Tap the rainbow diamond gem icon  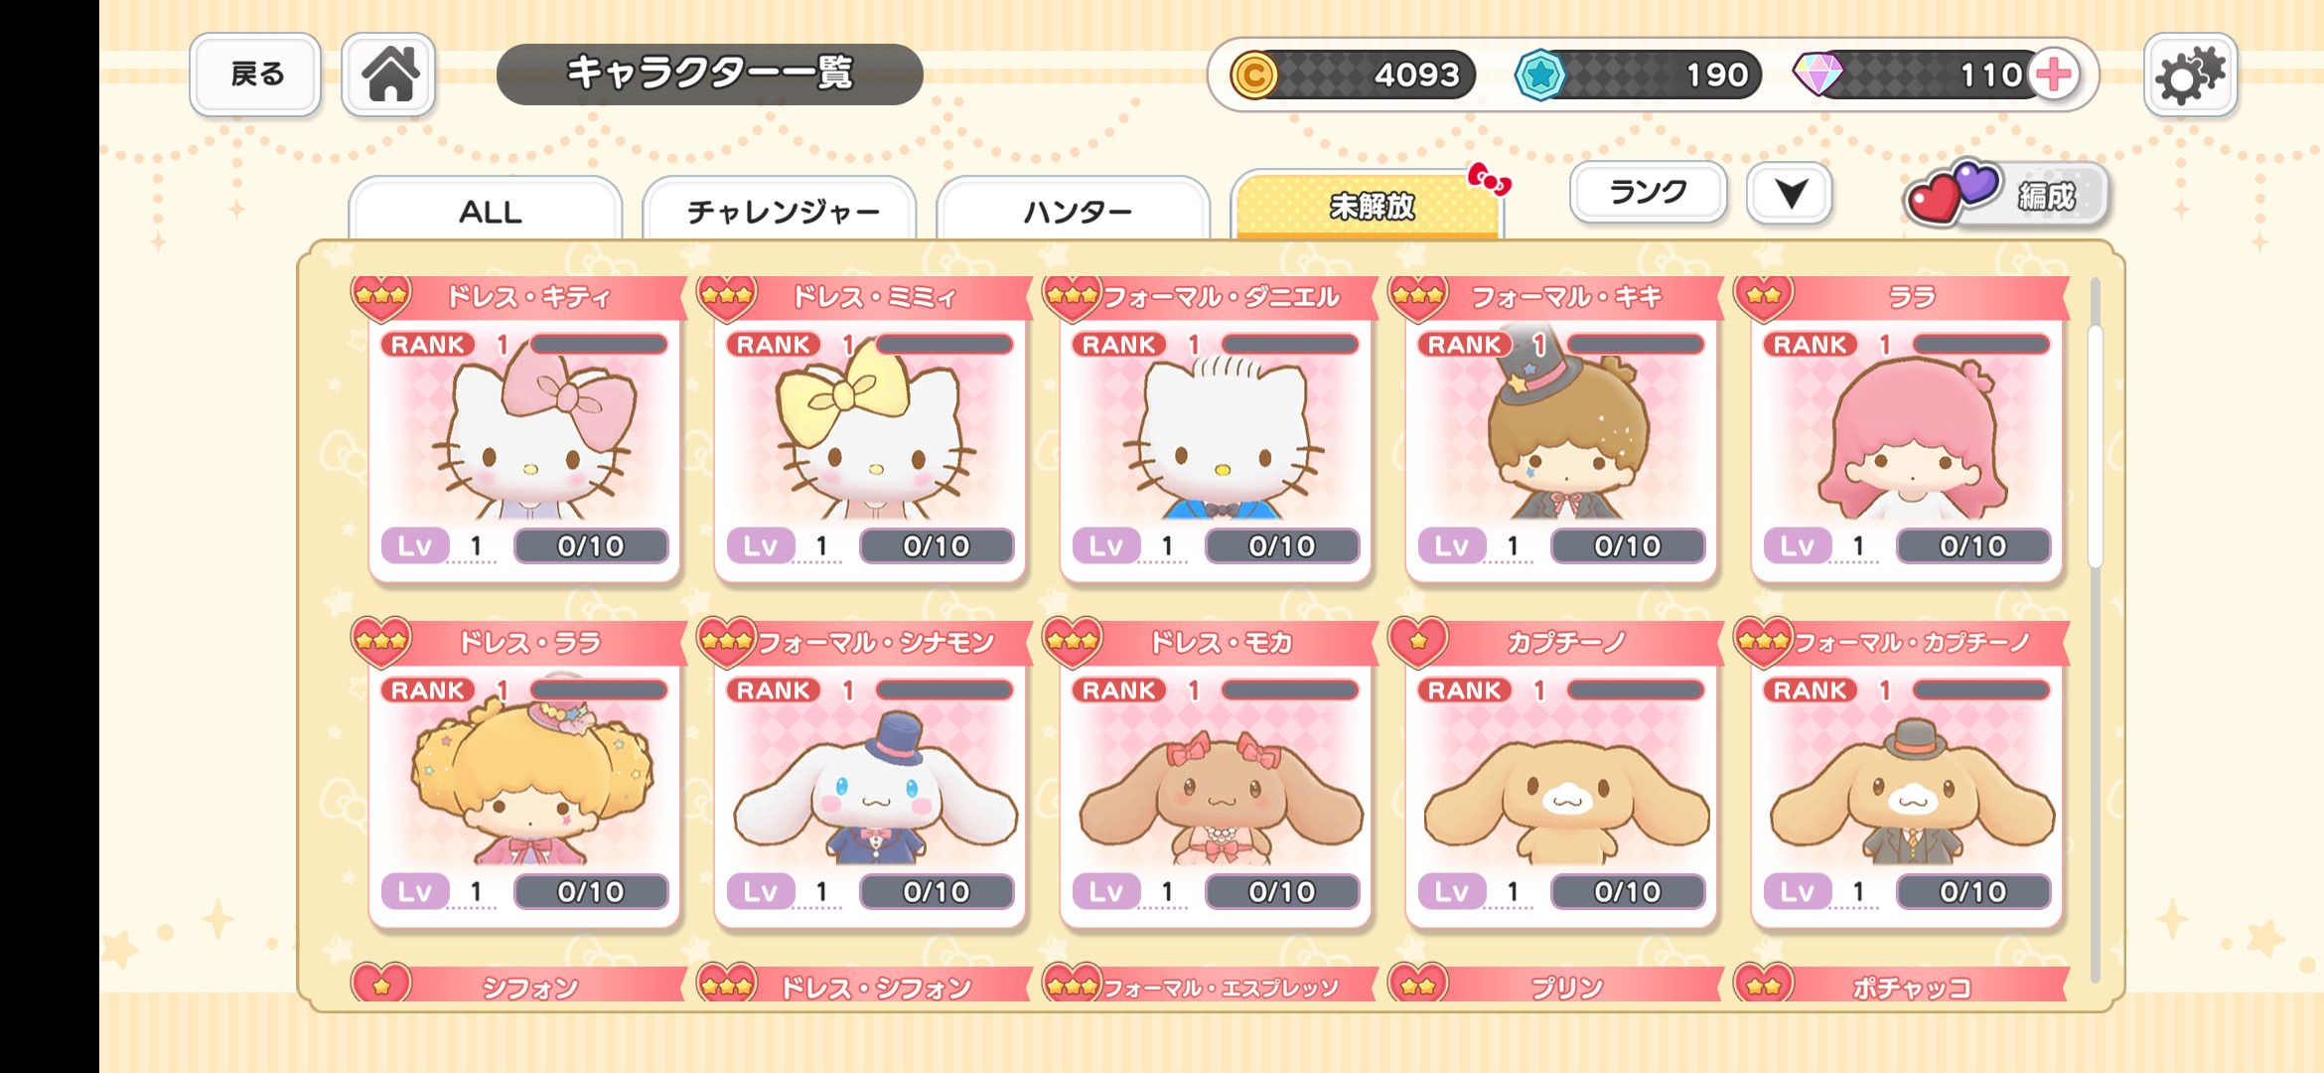pyautogui.click(x=1817, y=75)
